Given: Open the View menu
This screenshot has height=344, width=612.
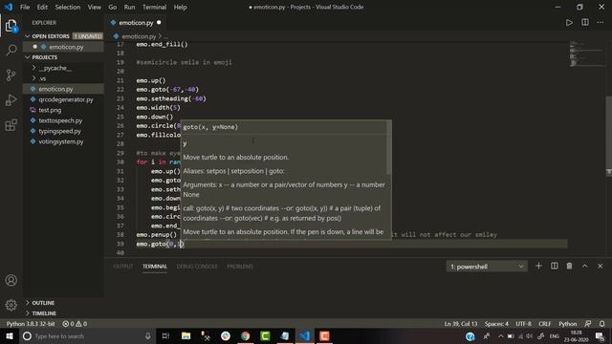Looking at the screenshot, I should 94,7.
